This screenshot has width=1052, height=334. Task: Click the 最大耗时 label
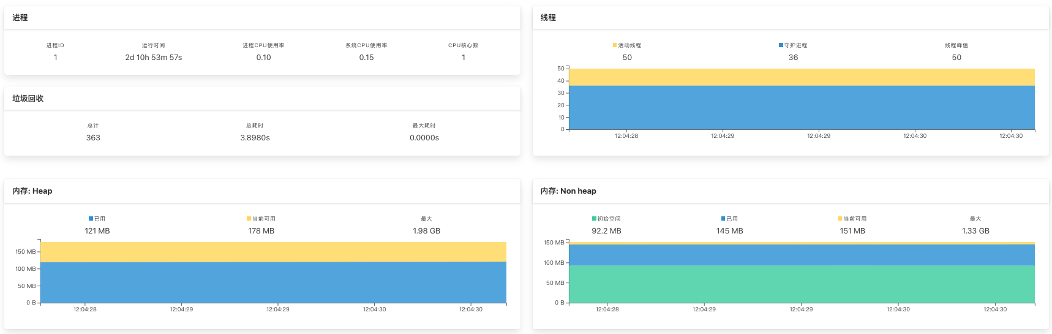click(424, 126)
